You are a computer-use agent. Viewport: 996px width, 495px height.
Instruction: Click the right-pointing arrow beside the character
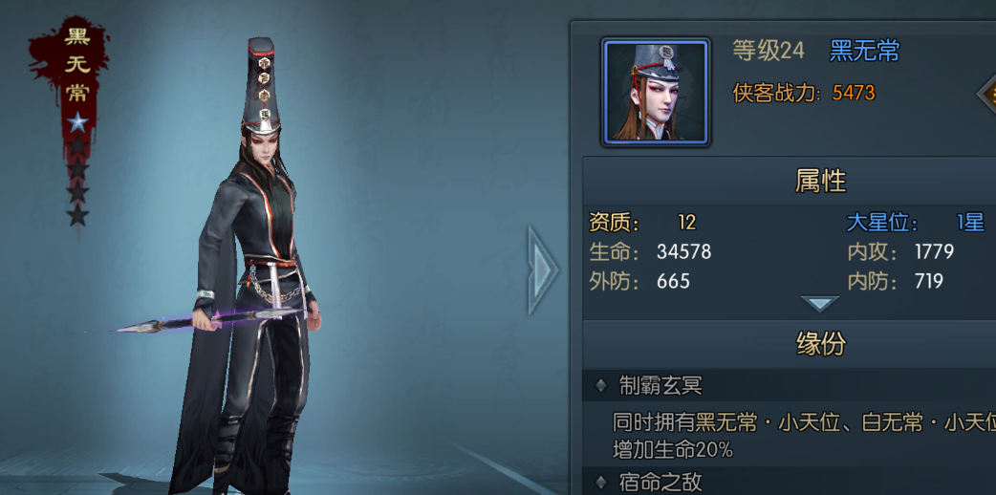point(543,270)
